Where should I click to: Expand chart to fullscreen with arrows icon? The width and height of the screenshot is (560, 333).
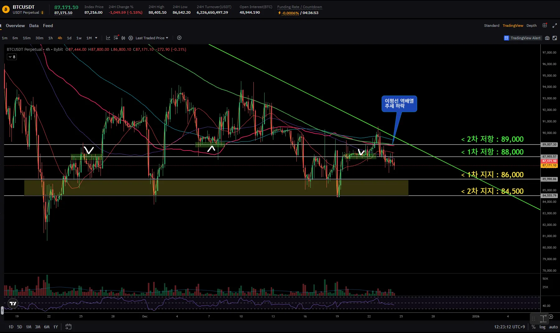pos(554,26)
